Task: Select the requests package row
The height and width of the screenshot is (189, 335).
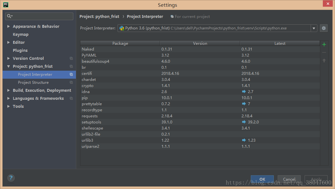Action: (x=200, y=116)
